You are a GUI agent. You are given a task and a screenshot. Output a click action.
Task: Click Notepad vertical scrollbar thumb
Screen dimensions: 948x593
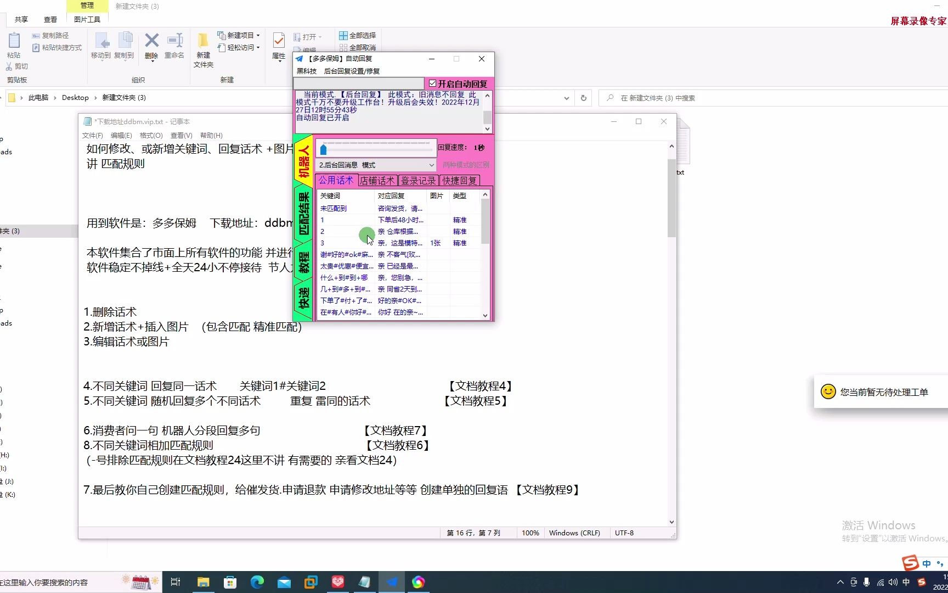point(672,198)
